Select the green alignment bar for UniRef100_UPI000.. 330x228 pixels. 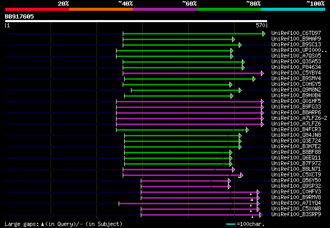click(174, 50)
